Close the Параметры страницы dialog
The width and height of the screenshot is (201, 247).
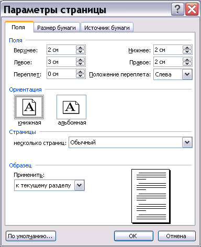point(192,9)
